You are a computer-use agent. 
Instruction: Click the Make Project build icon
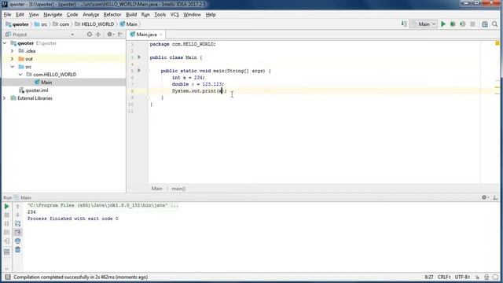[x=404, y=24]
